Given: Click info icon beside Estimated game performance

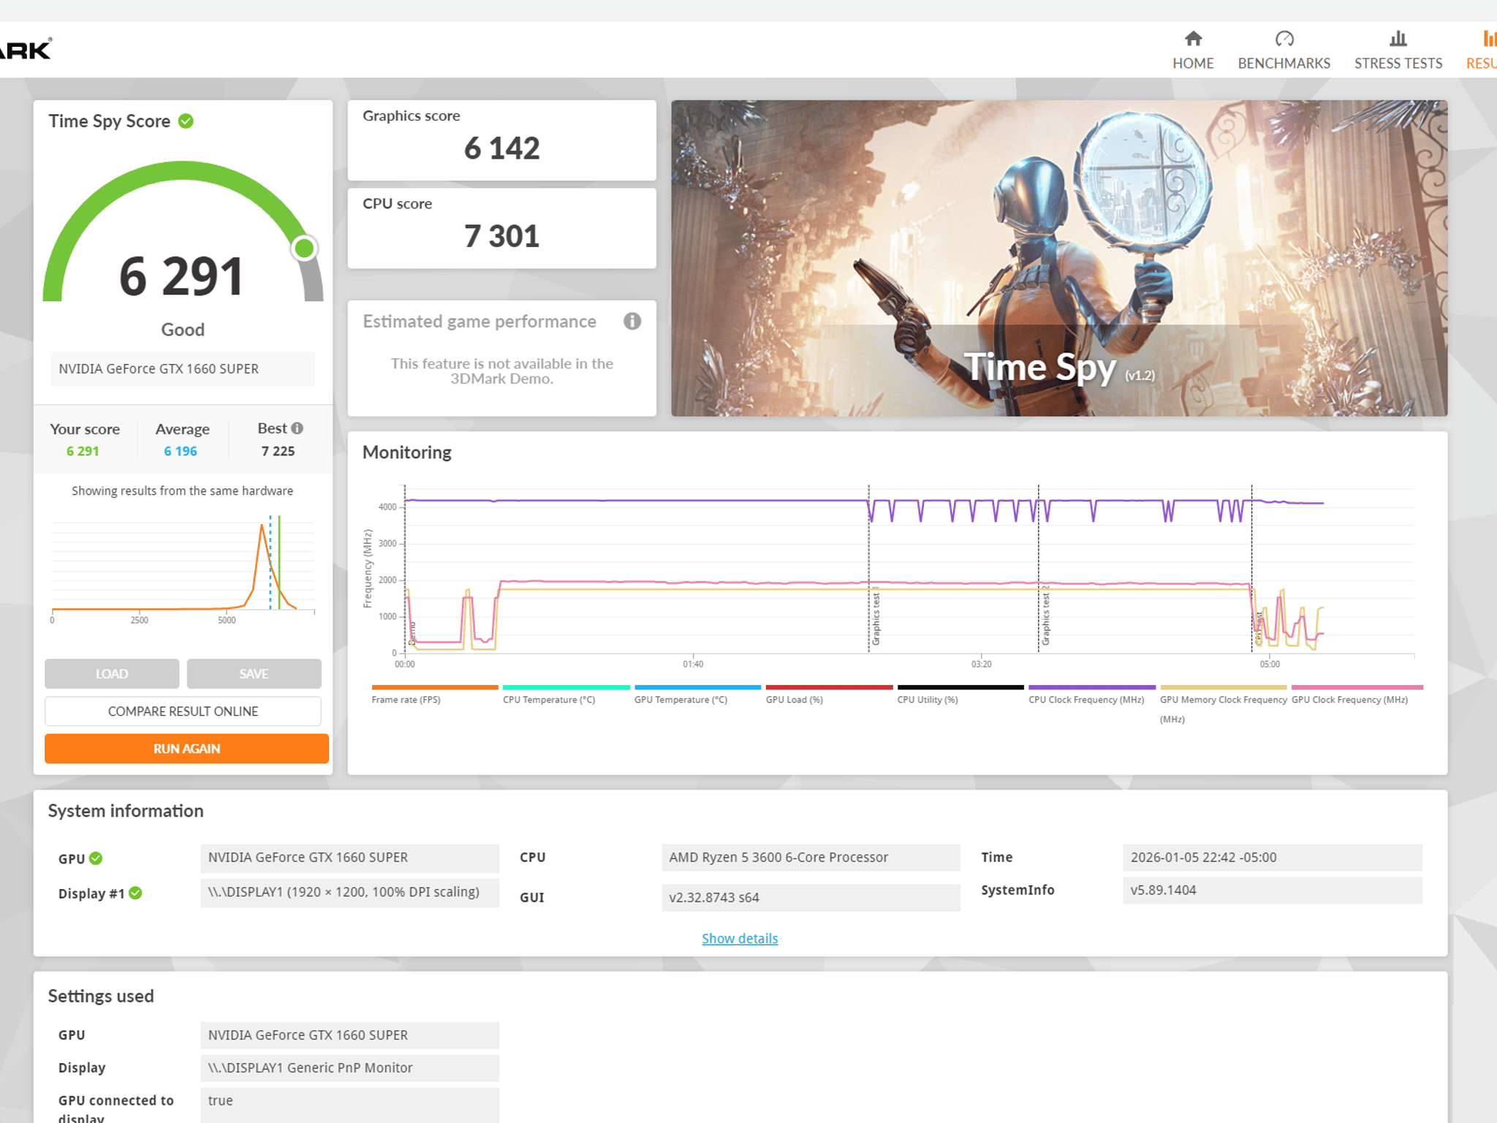Looking at the screenshot, I should 632,321.
